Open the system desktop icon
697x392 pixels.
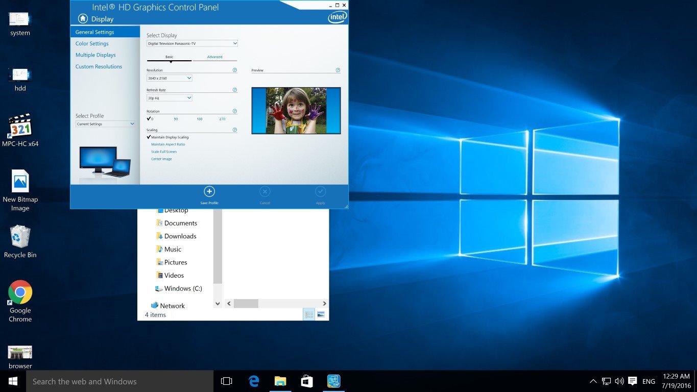[x=20, y=23]
